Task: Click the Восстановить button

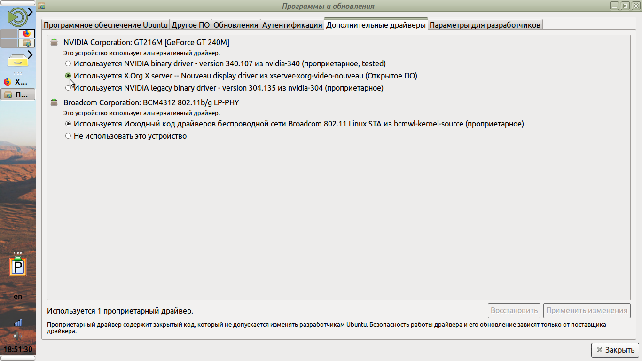Action: pos(514,310)
